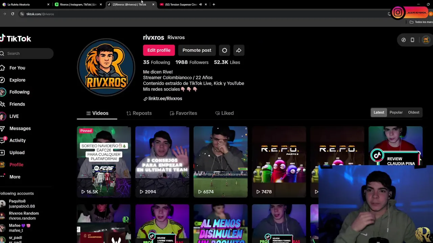Open the Review Claudia Pina video
This screenshot has width=433, height=243.
(395, 146)
